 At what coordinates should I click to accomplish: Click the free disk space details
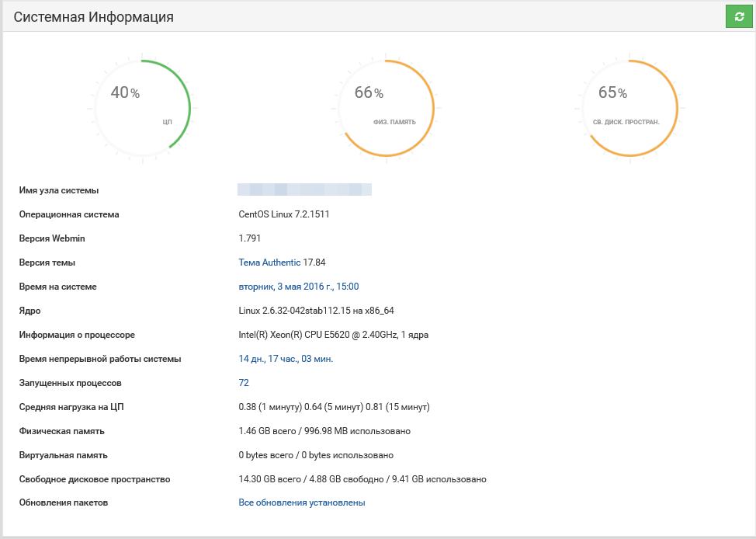click(x=362, y=479)
